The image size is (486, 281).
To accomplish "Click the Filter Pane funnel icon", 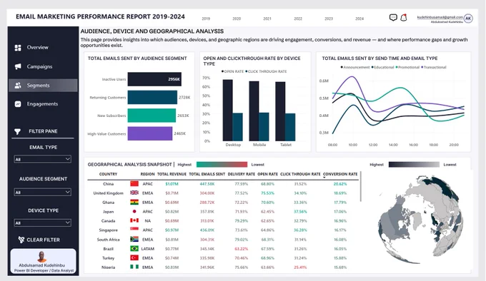I will pyautogui.click(x=18, y=131).
